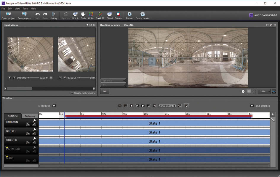Open STITCH track wrench settings
This screenshot has width=280, height=177.
34,130
